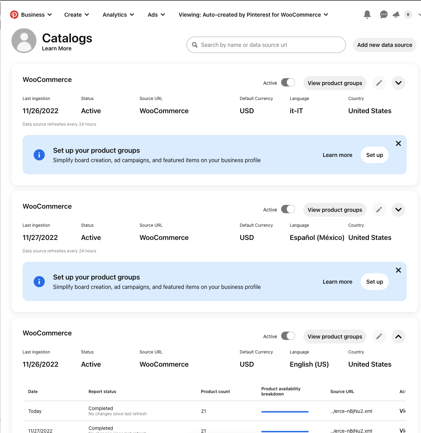The image size is (421, 433).
Task: Disable the Active toggle on the first catalog
Action: pos(288,82)
